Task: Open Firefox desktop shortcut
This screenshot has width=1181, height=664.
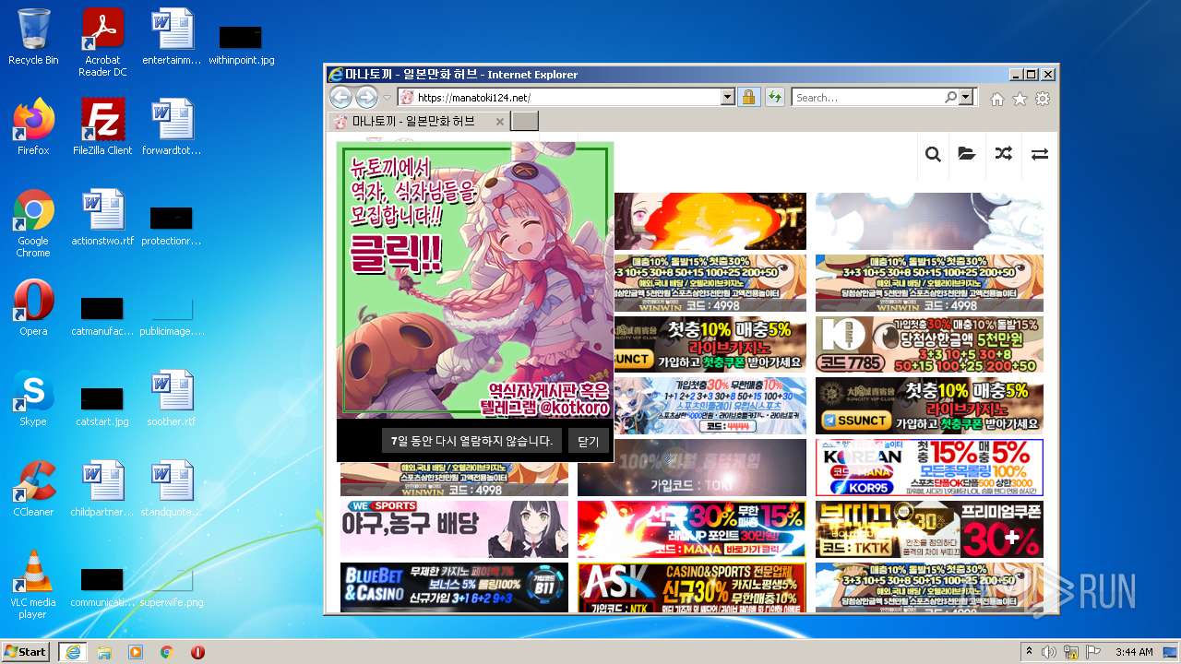Action: click(x=33, y=127)
